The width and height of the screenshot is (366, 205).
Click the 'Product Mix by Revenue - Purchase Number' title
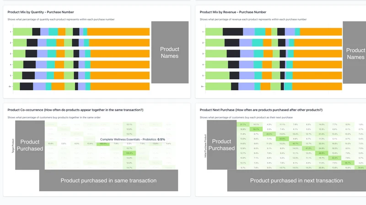pyautogui.click(x=233, y=12)
